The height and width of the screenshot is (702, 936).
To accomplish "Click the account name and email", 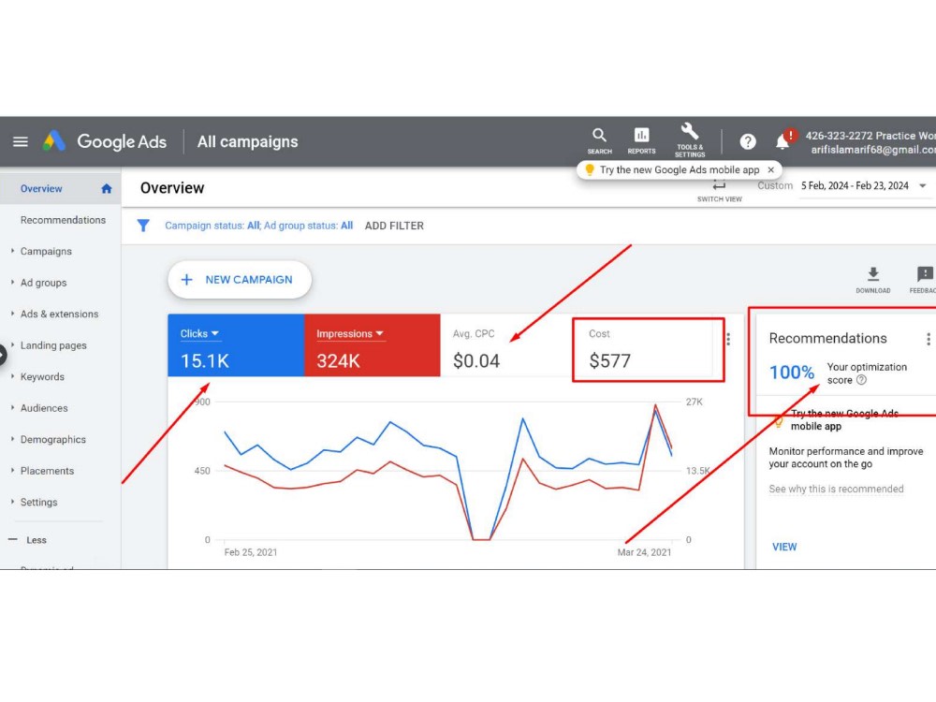I will pyautogui.click(x=870, y=142).
